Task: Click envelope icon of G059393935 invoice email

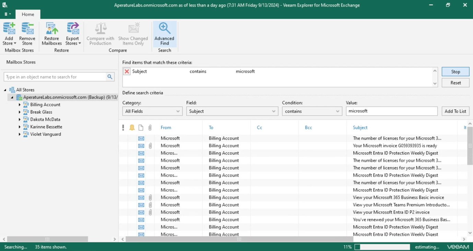Action: point(141,146)
